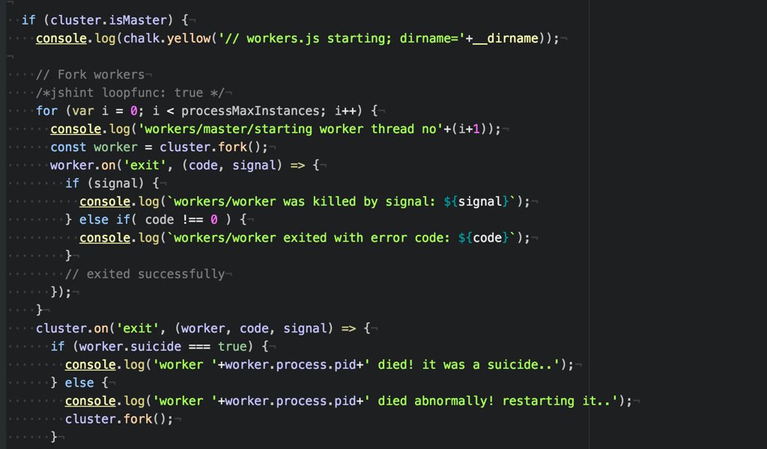Viewport: 767px width, 449px height.
Task: Click the '// exited successfully' comment
Action: point(145,274)
